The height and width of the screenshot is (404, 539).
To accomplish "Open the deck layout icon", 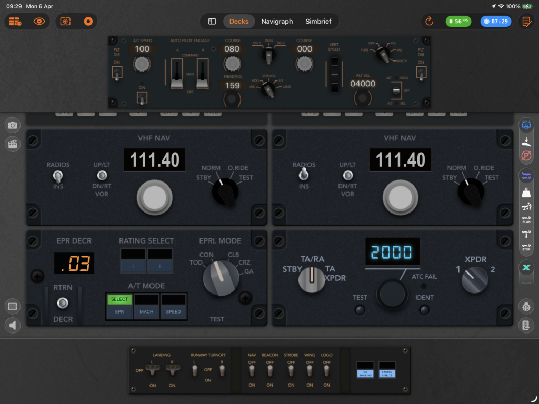I will click(15, 22).
